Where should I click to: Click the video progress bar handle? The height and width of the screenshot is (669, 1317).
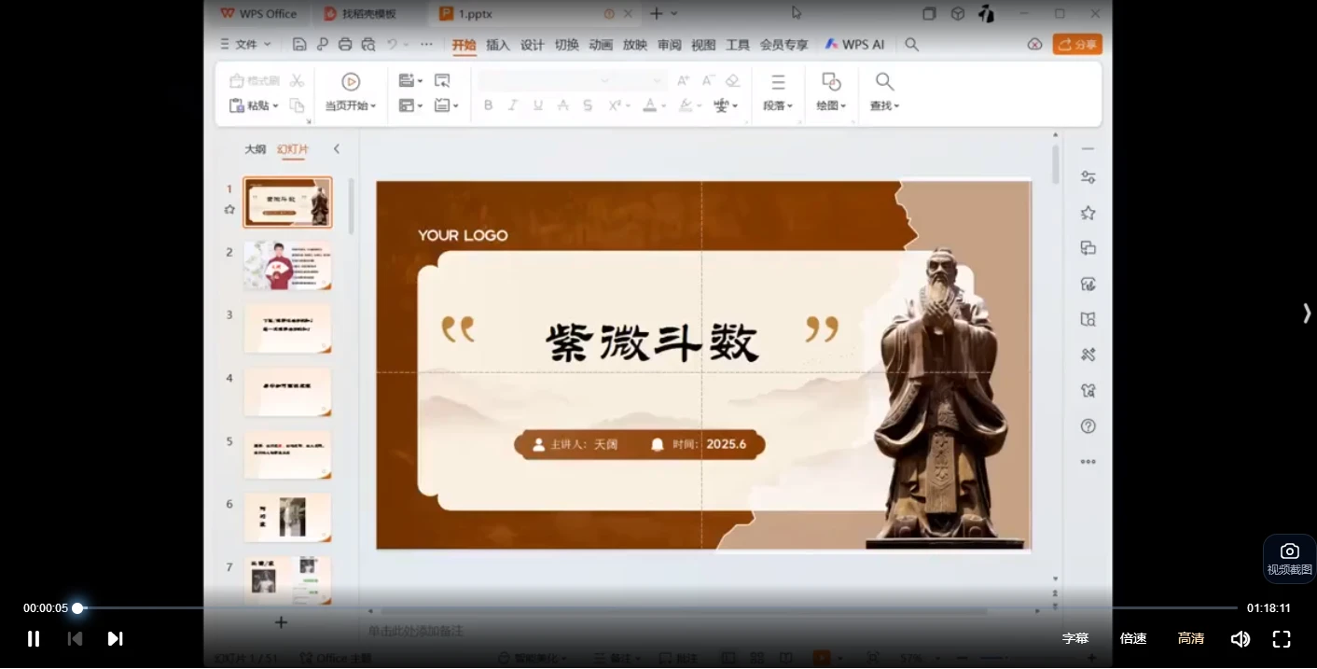point(77,608)
